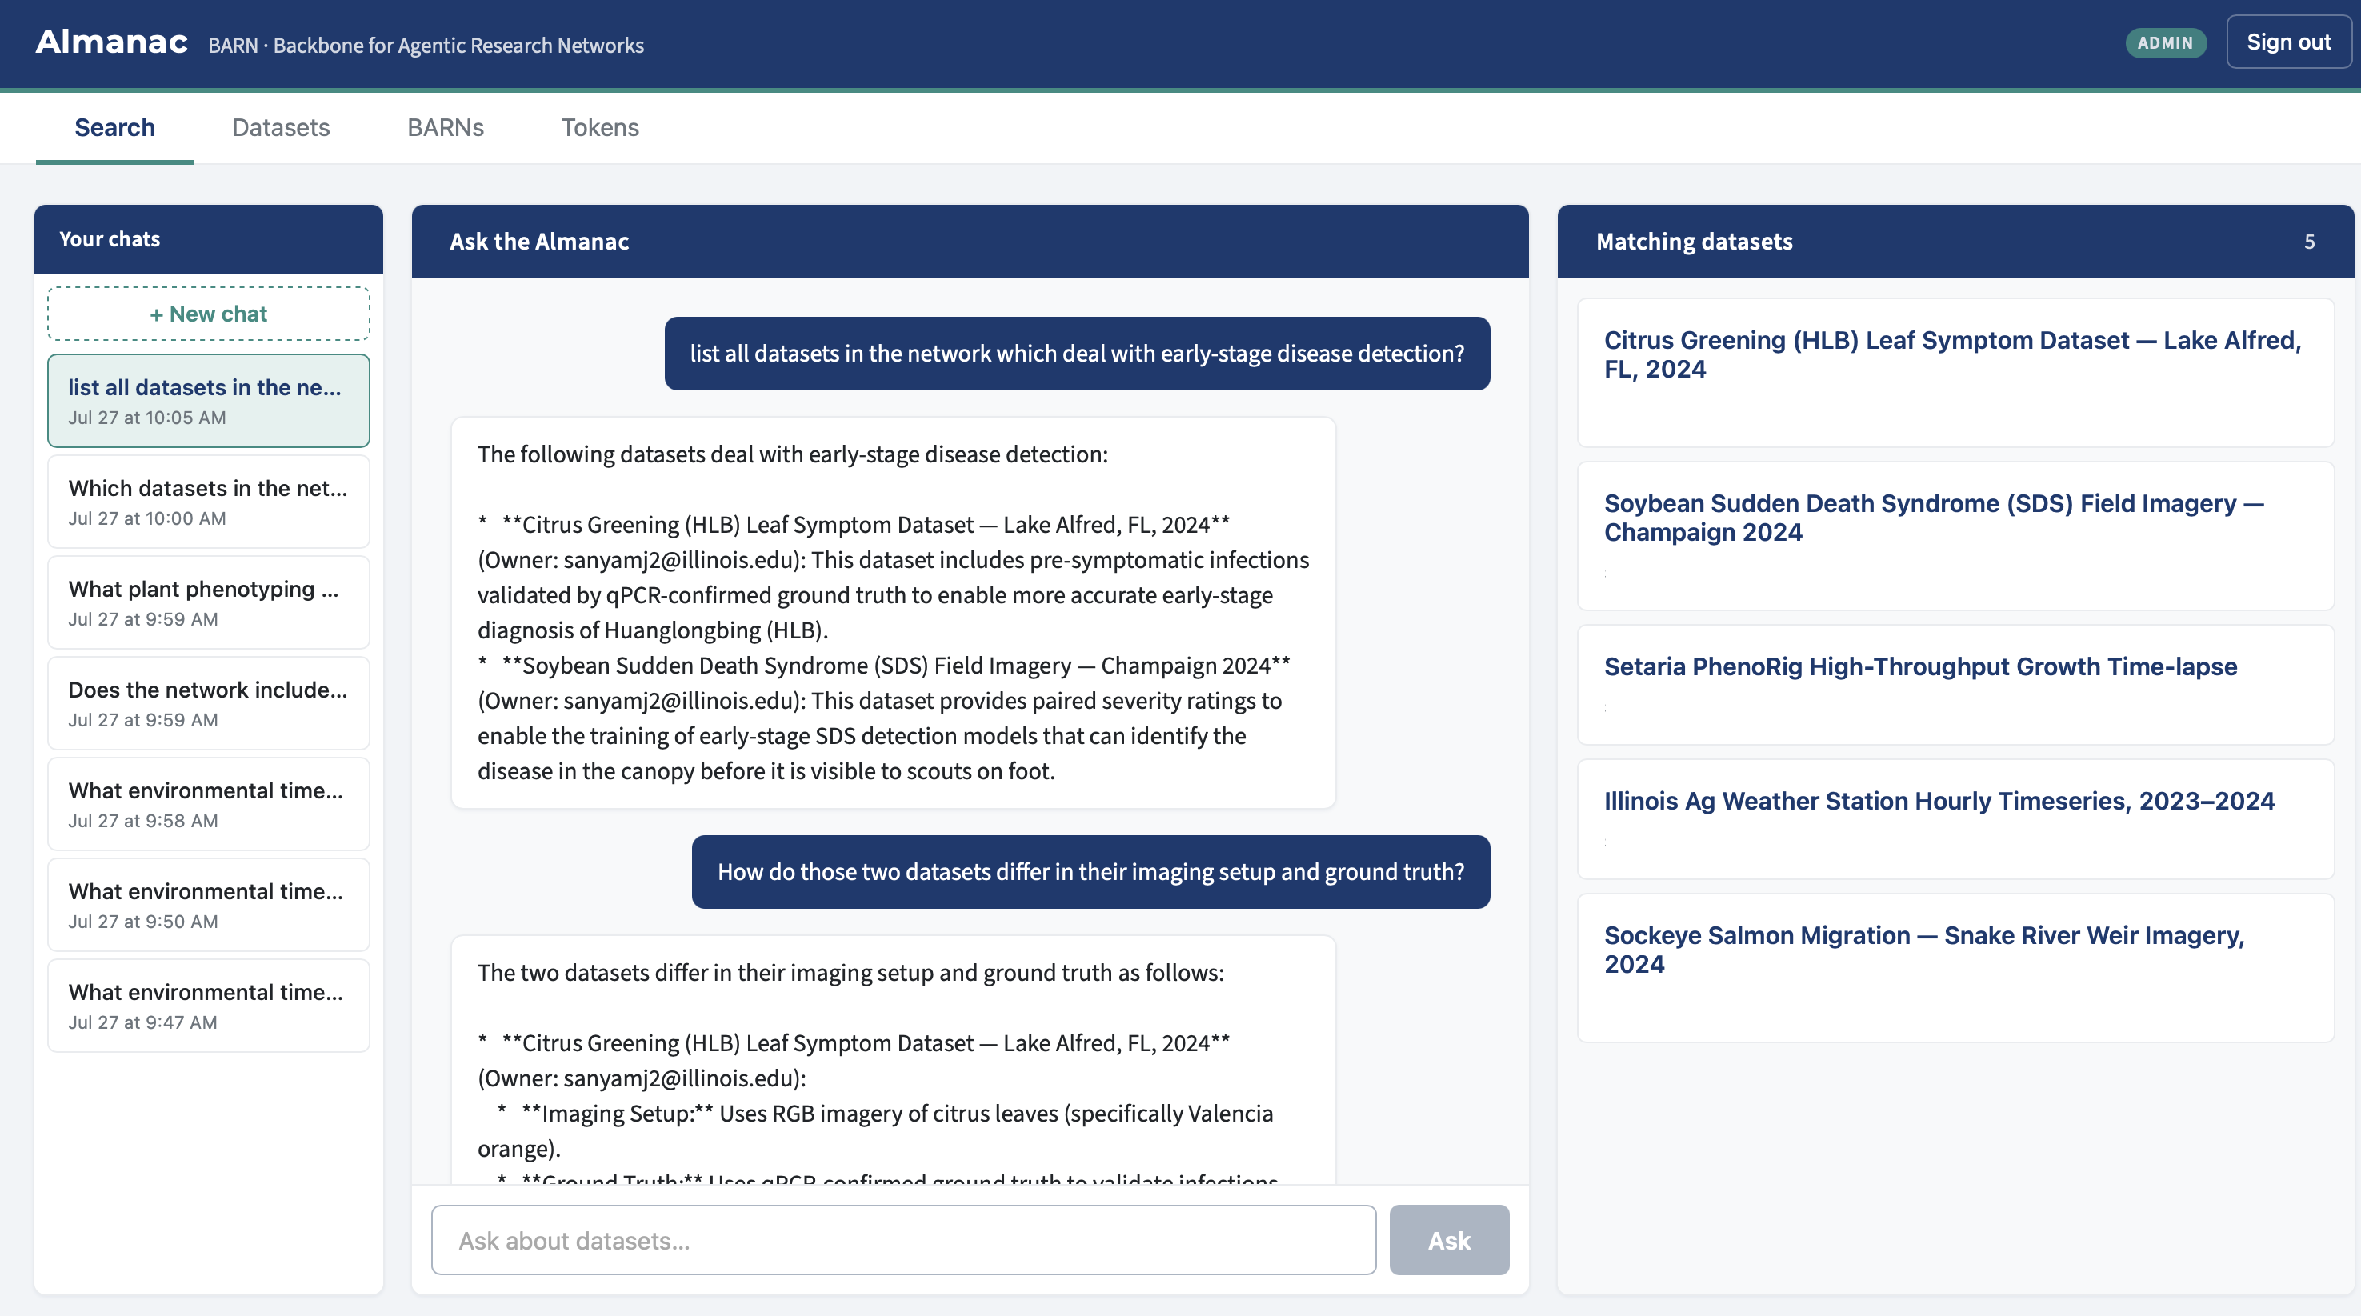Image resolution: width=2361 pixels, height=1316 pixels.
Task: Open chat 'Does the network include...'
Action: (209, 704)
